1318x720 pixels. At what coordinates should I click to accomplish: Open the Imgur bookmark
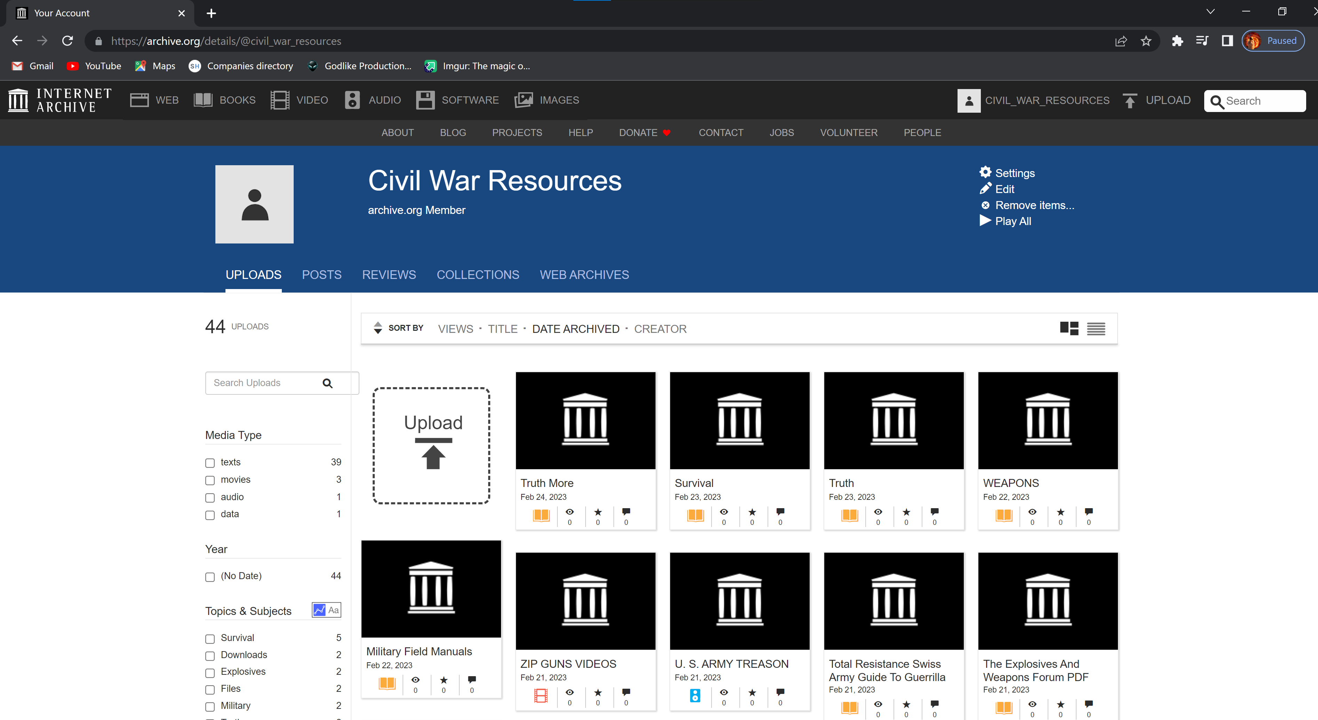(478, 66)
